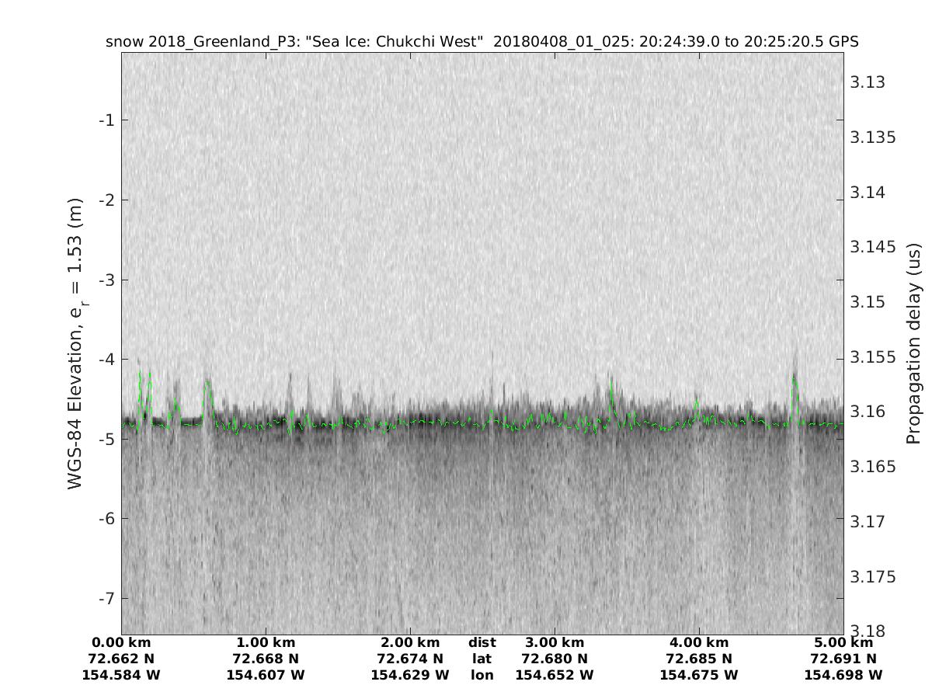Select the 154.675 W longitude label
The width and height of the screenshot is (932, 699).
[699, 675]
